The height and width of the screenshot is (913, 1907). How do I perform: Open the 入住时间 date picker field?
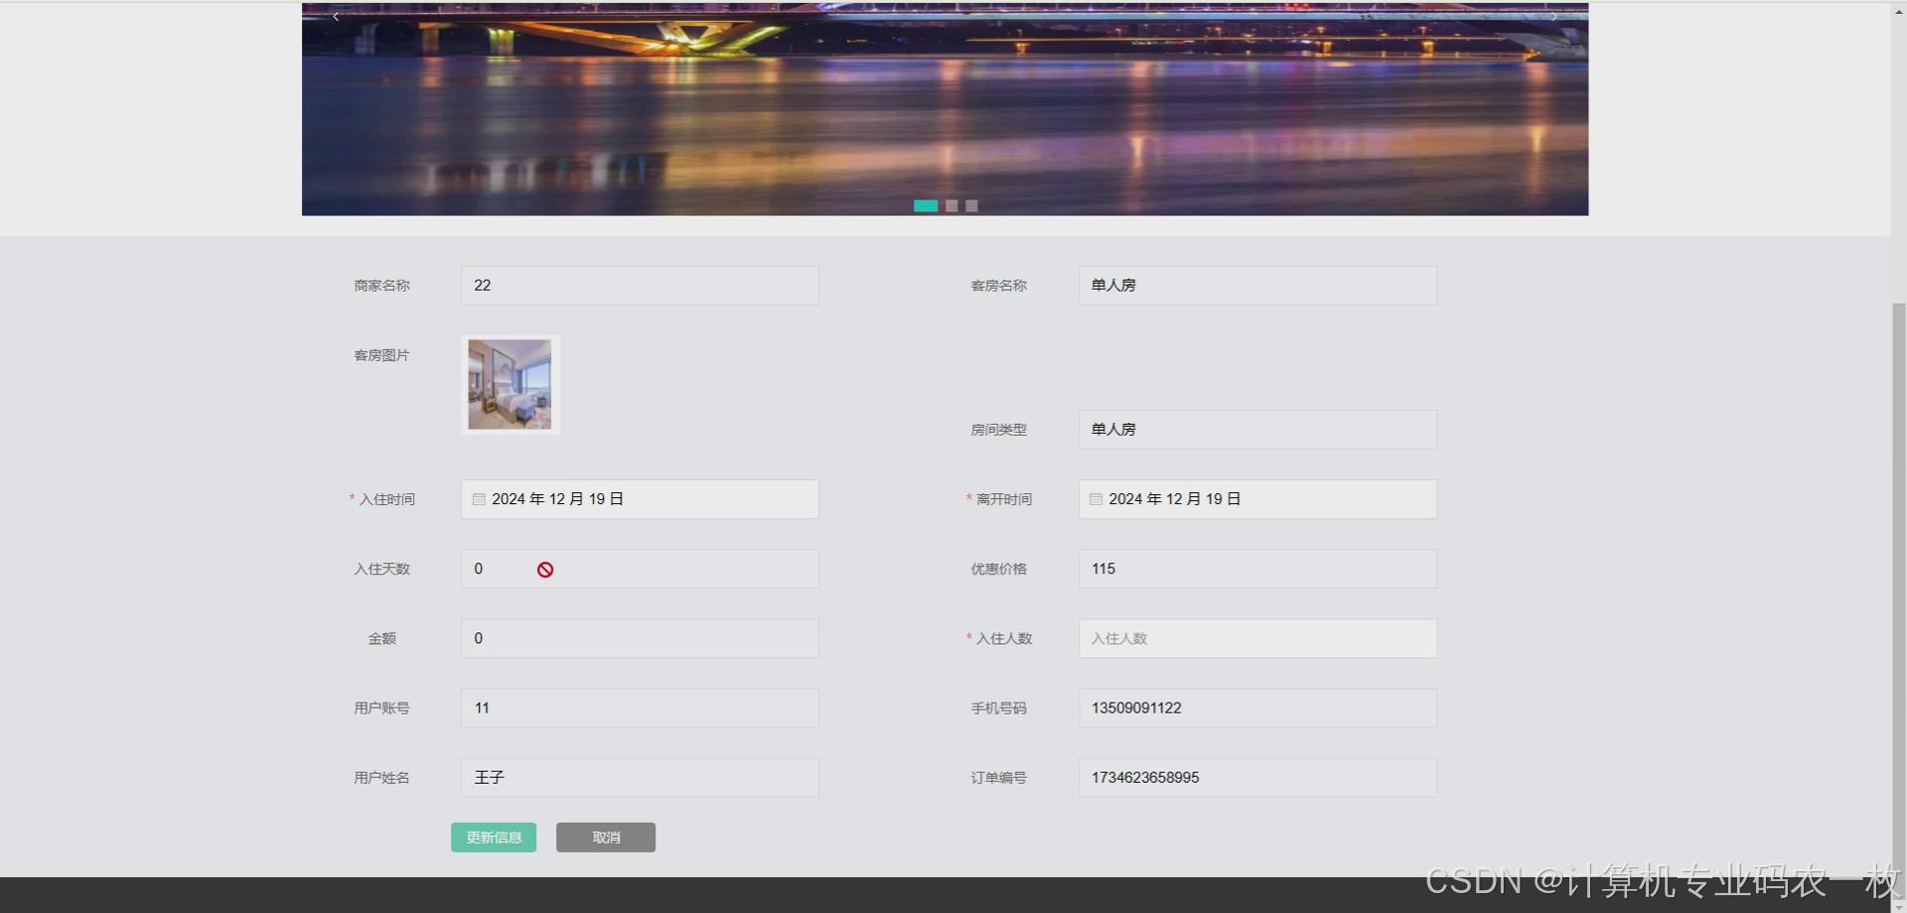[x=640, y=499]
